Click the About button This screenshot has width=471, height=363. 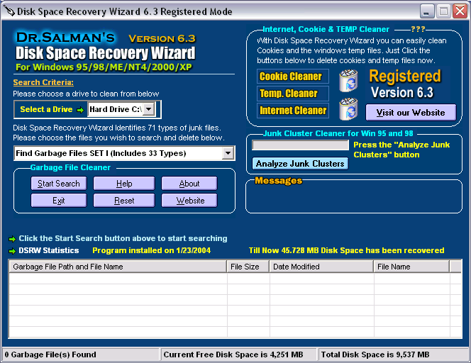click(x=189, y=184)
